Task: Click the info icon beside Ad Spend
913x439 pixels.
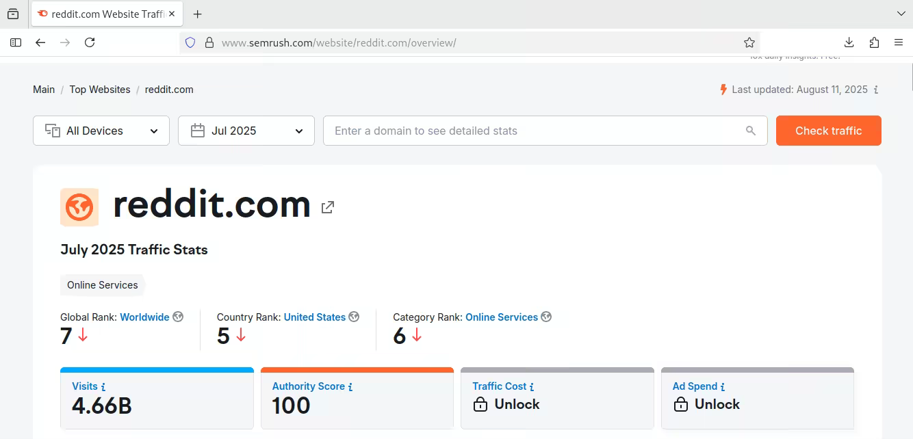Action: pos(723,387)
